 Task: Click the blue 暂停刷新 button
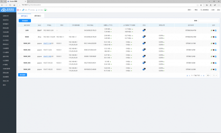[23, 75]
